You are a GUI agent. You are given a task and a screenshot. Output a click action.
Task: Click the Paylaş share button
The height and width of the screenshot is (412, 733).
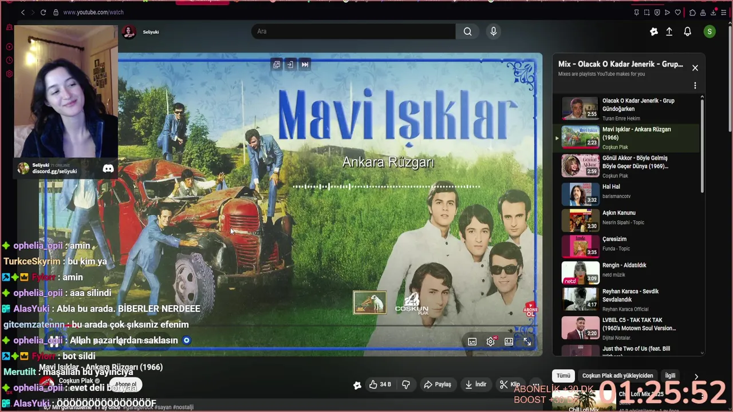point(438,385)
